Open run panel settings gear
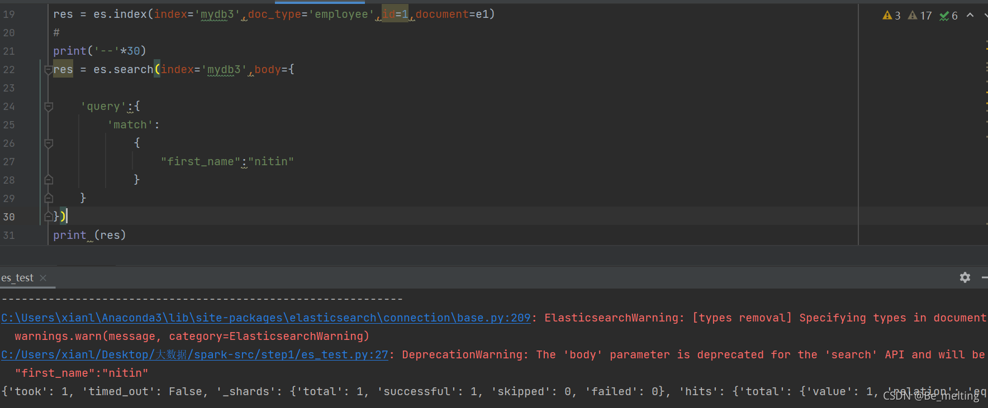 [965, 277]
